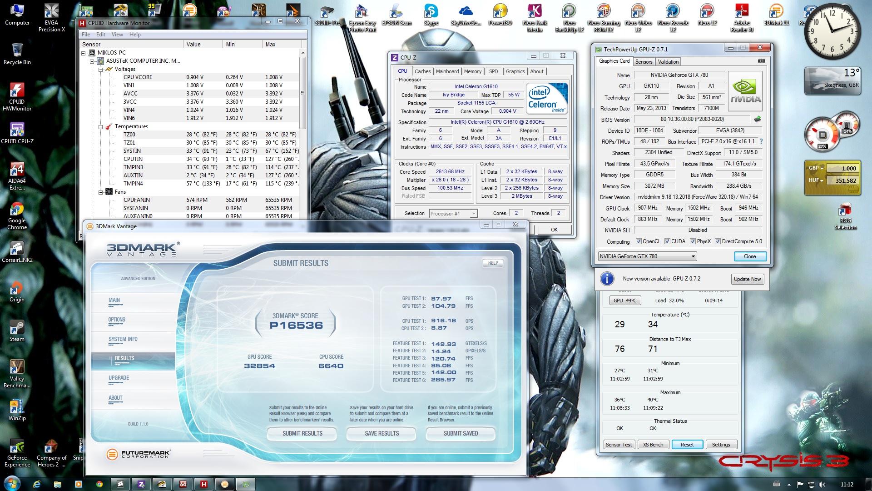This screenshot has width=872, height=491.
Task: Toggle the DirectCompute 5.0 checkbox
Action: (718, 241)
